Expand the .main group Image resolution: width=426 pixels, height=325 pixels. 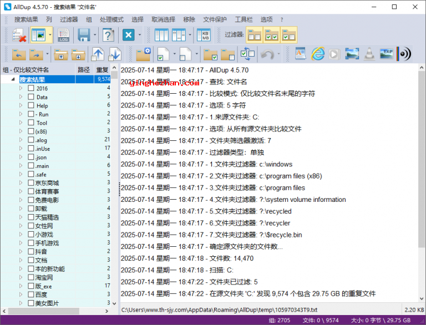point(21,166)
